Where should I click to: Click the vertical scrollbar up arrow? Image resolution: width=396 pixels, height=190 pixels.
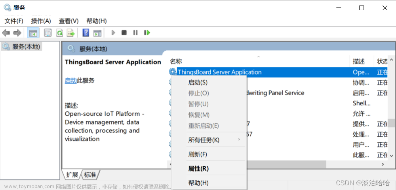[x=392, y=60]
